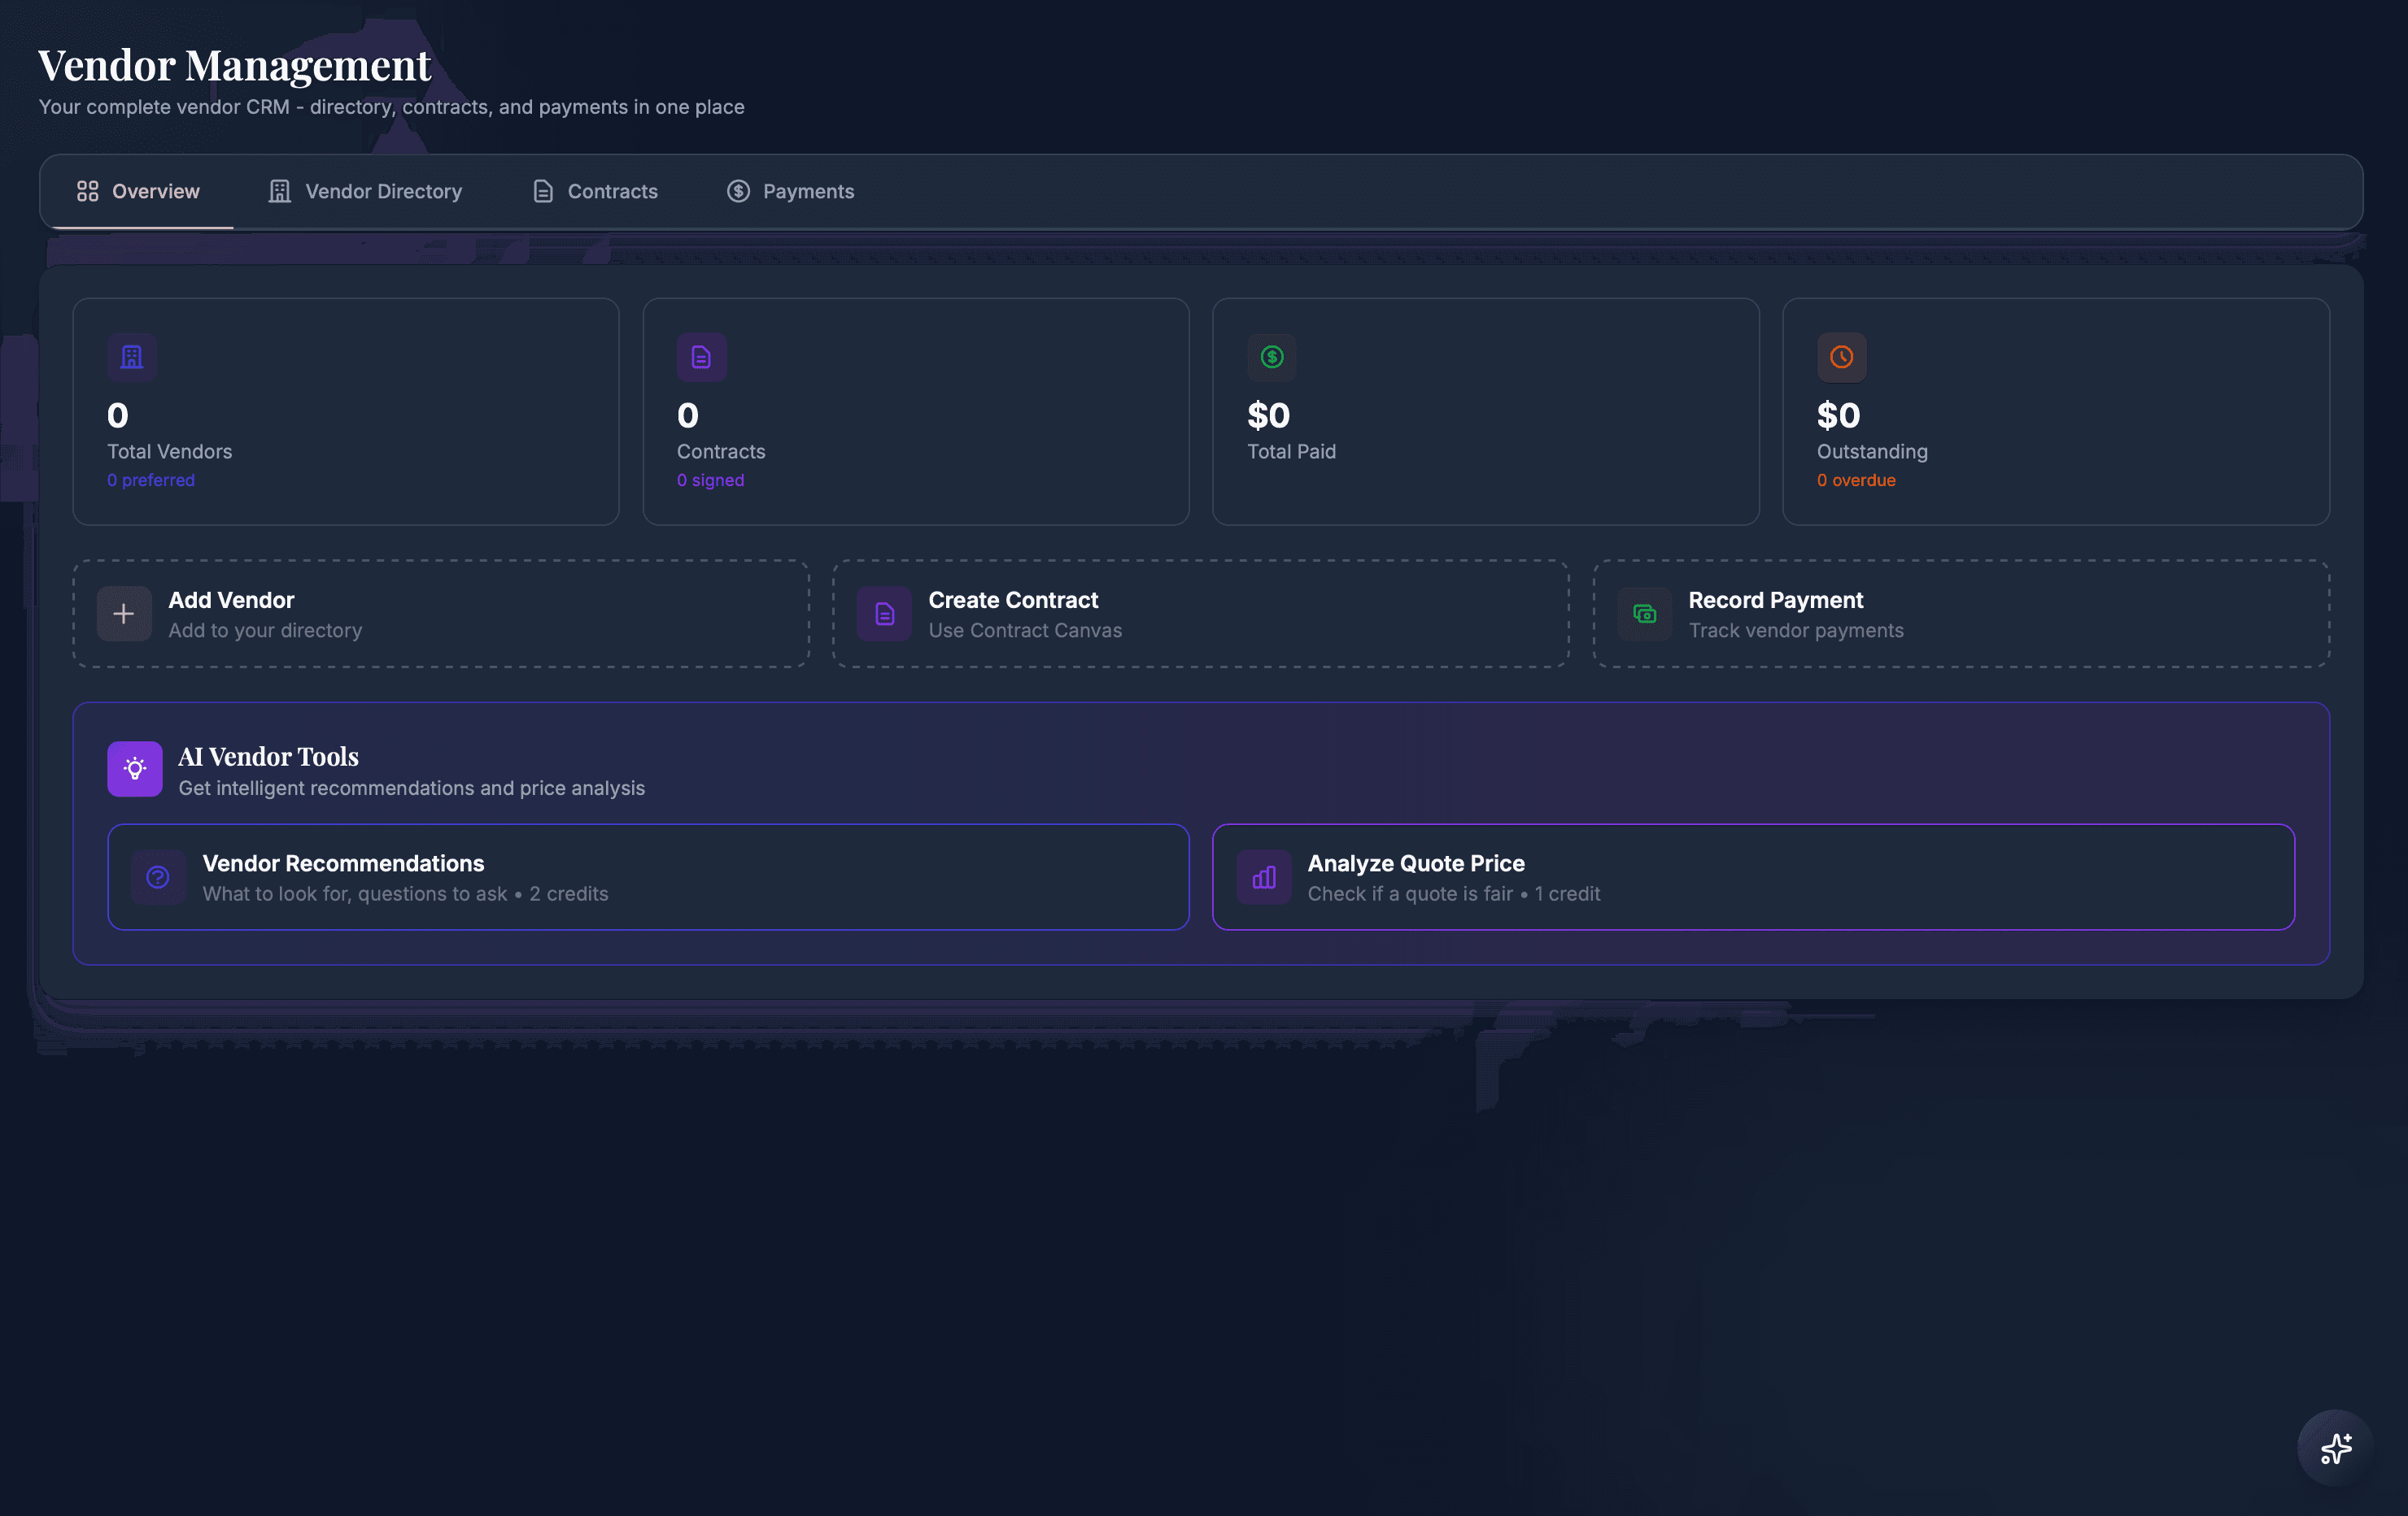Click the Analyze Quote Price chart icon

click(x=1263, y=876)
